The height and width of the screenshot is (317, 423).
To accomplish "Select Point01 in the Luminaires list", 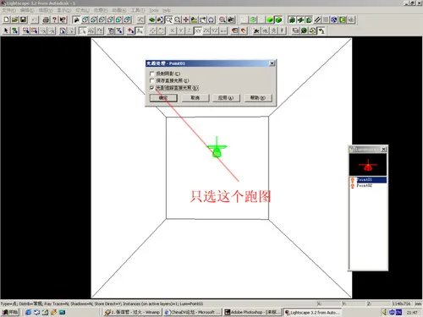I will (x=368, y=179).
